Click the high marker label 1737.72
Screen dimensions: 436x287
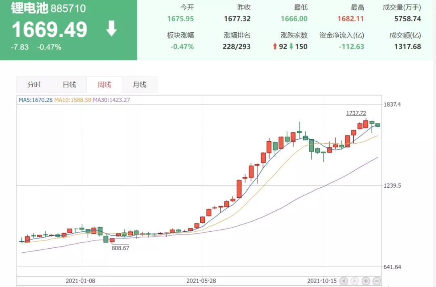(356, 113)
